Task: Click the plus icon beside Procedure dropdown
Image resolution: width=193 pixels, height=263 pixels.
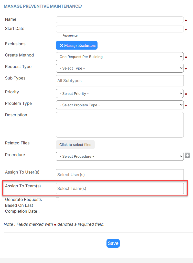Action: pyautogui.click(x=187, y=155)
